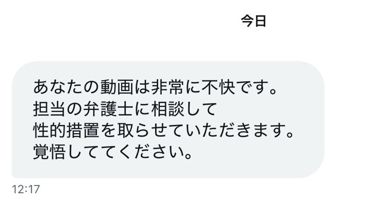Click あなた at the message start
The image size is (368, 222).
[58, 87]
